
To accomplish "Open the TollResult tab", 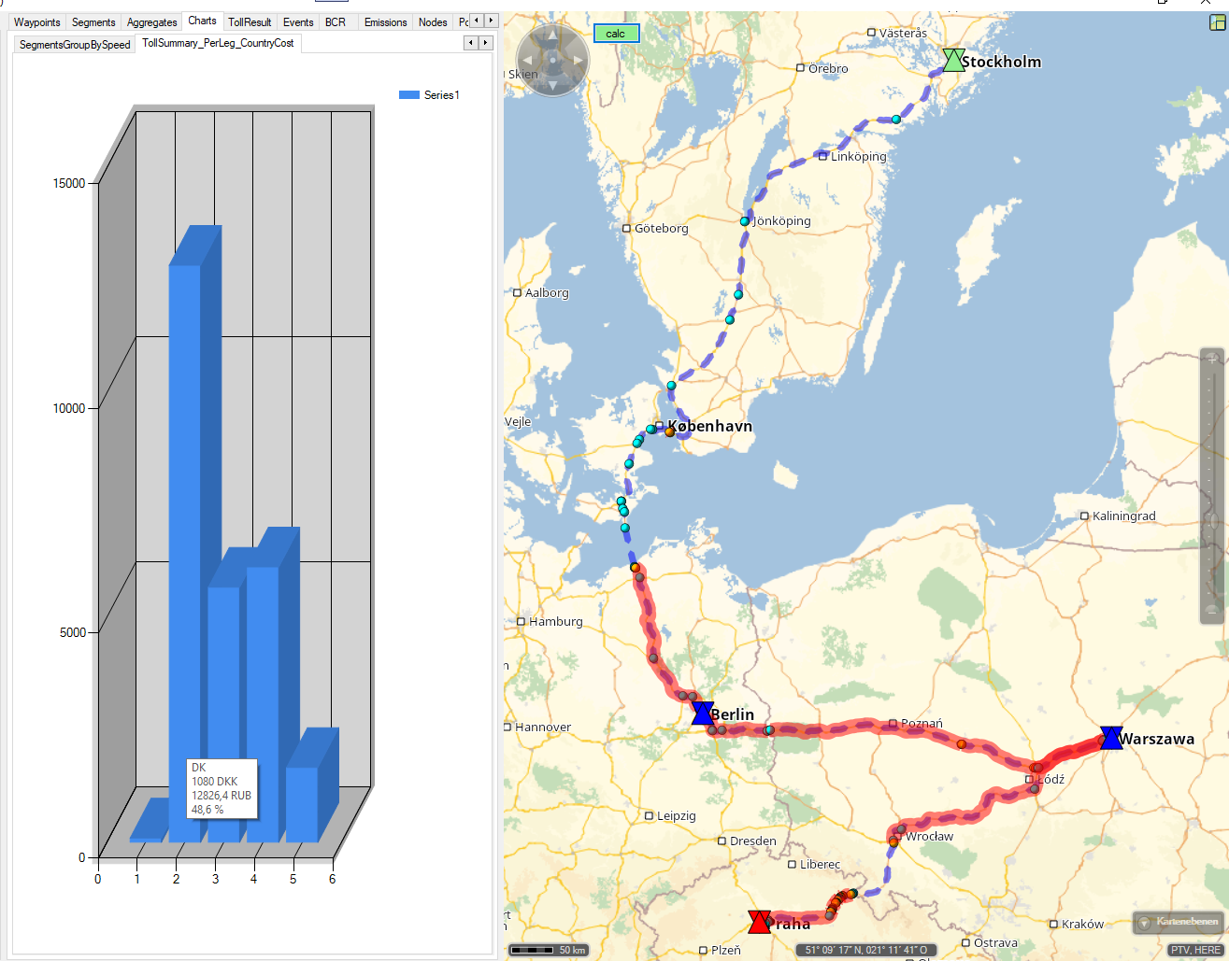I will pos(250,22).
